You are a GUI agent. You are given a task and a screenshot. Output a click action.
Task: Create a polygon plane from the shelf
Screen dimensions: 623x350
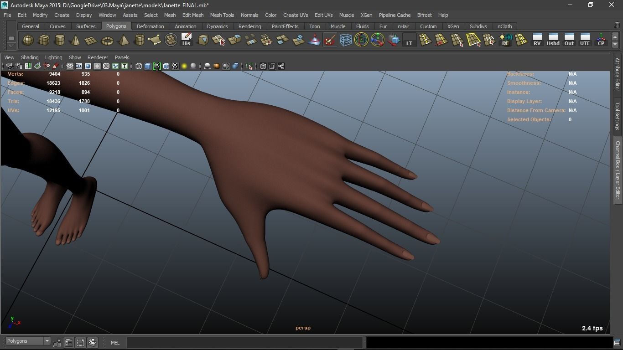coord(91,40)
